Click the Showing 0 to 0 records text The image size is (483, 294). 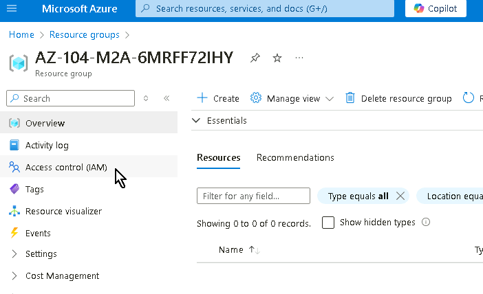254,223
